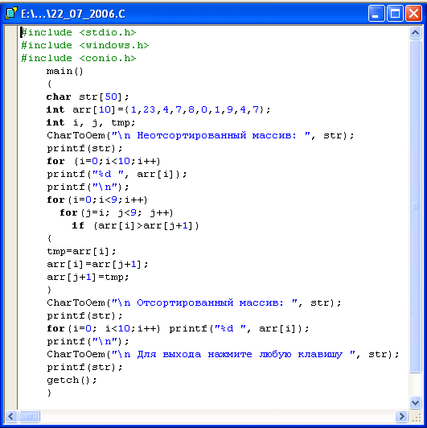The image size is (427, 428).
Task: Click the vertical scrollbar up arrow
Action: click(x=415, y=33)
